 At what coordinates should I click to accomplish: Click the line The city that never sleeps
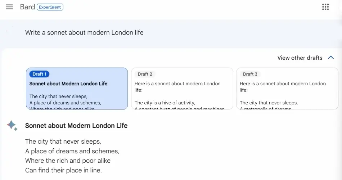click(x=63, y=141)
